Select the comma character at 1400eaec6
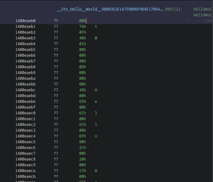 click(96, 149)
